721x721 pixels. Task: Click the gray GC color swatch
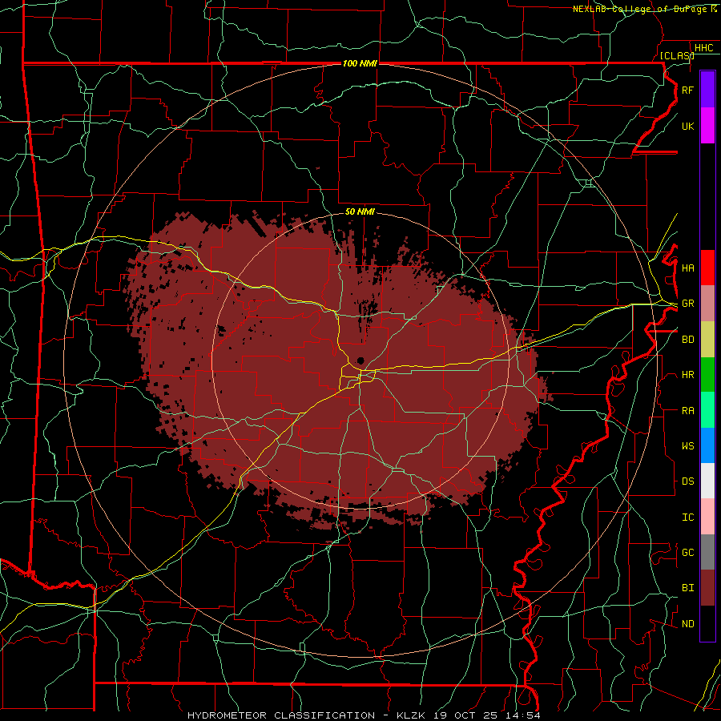point(707,552)
